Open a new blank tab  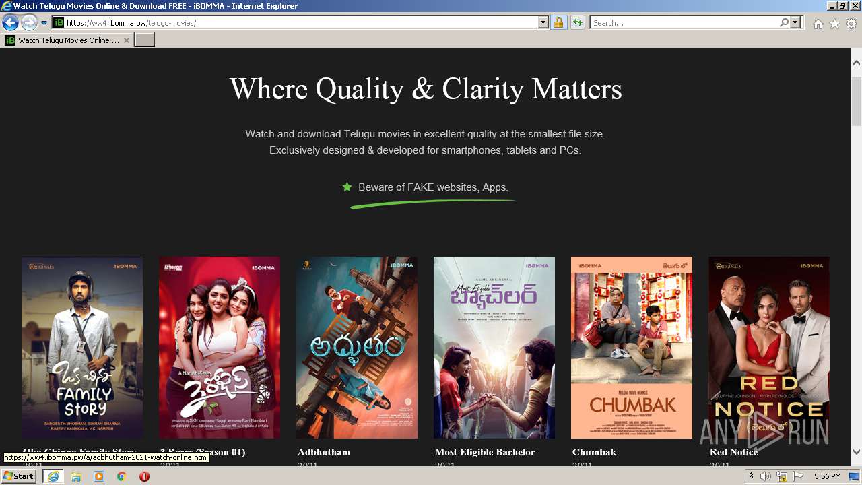pyautogui.click(x=145, y=40)
